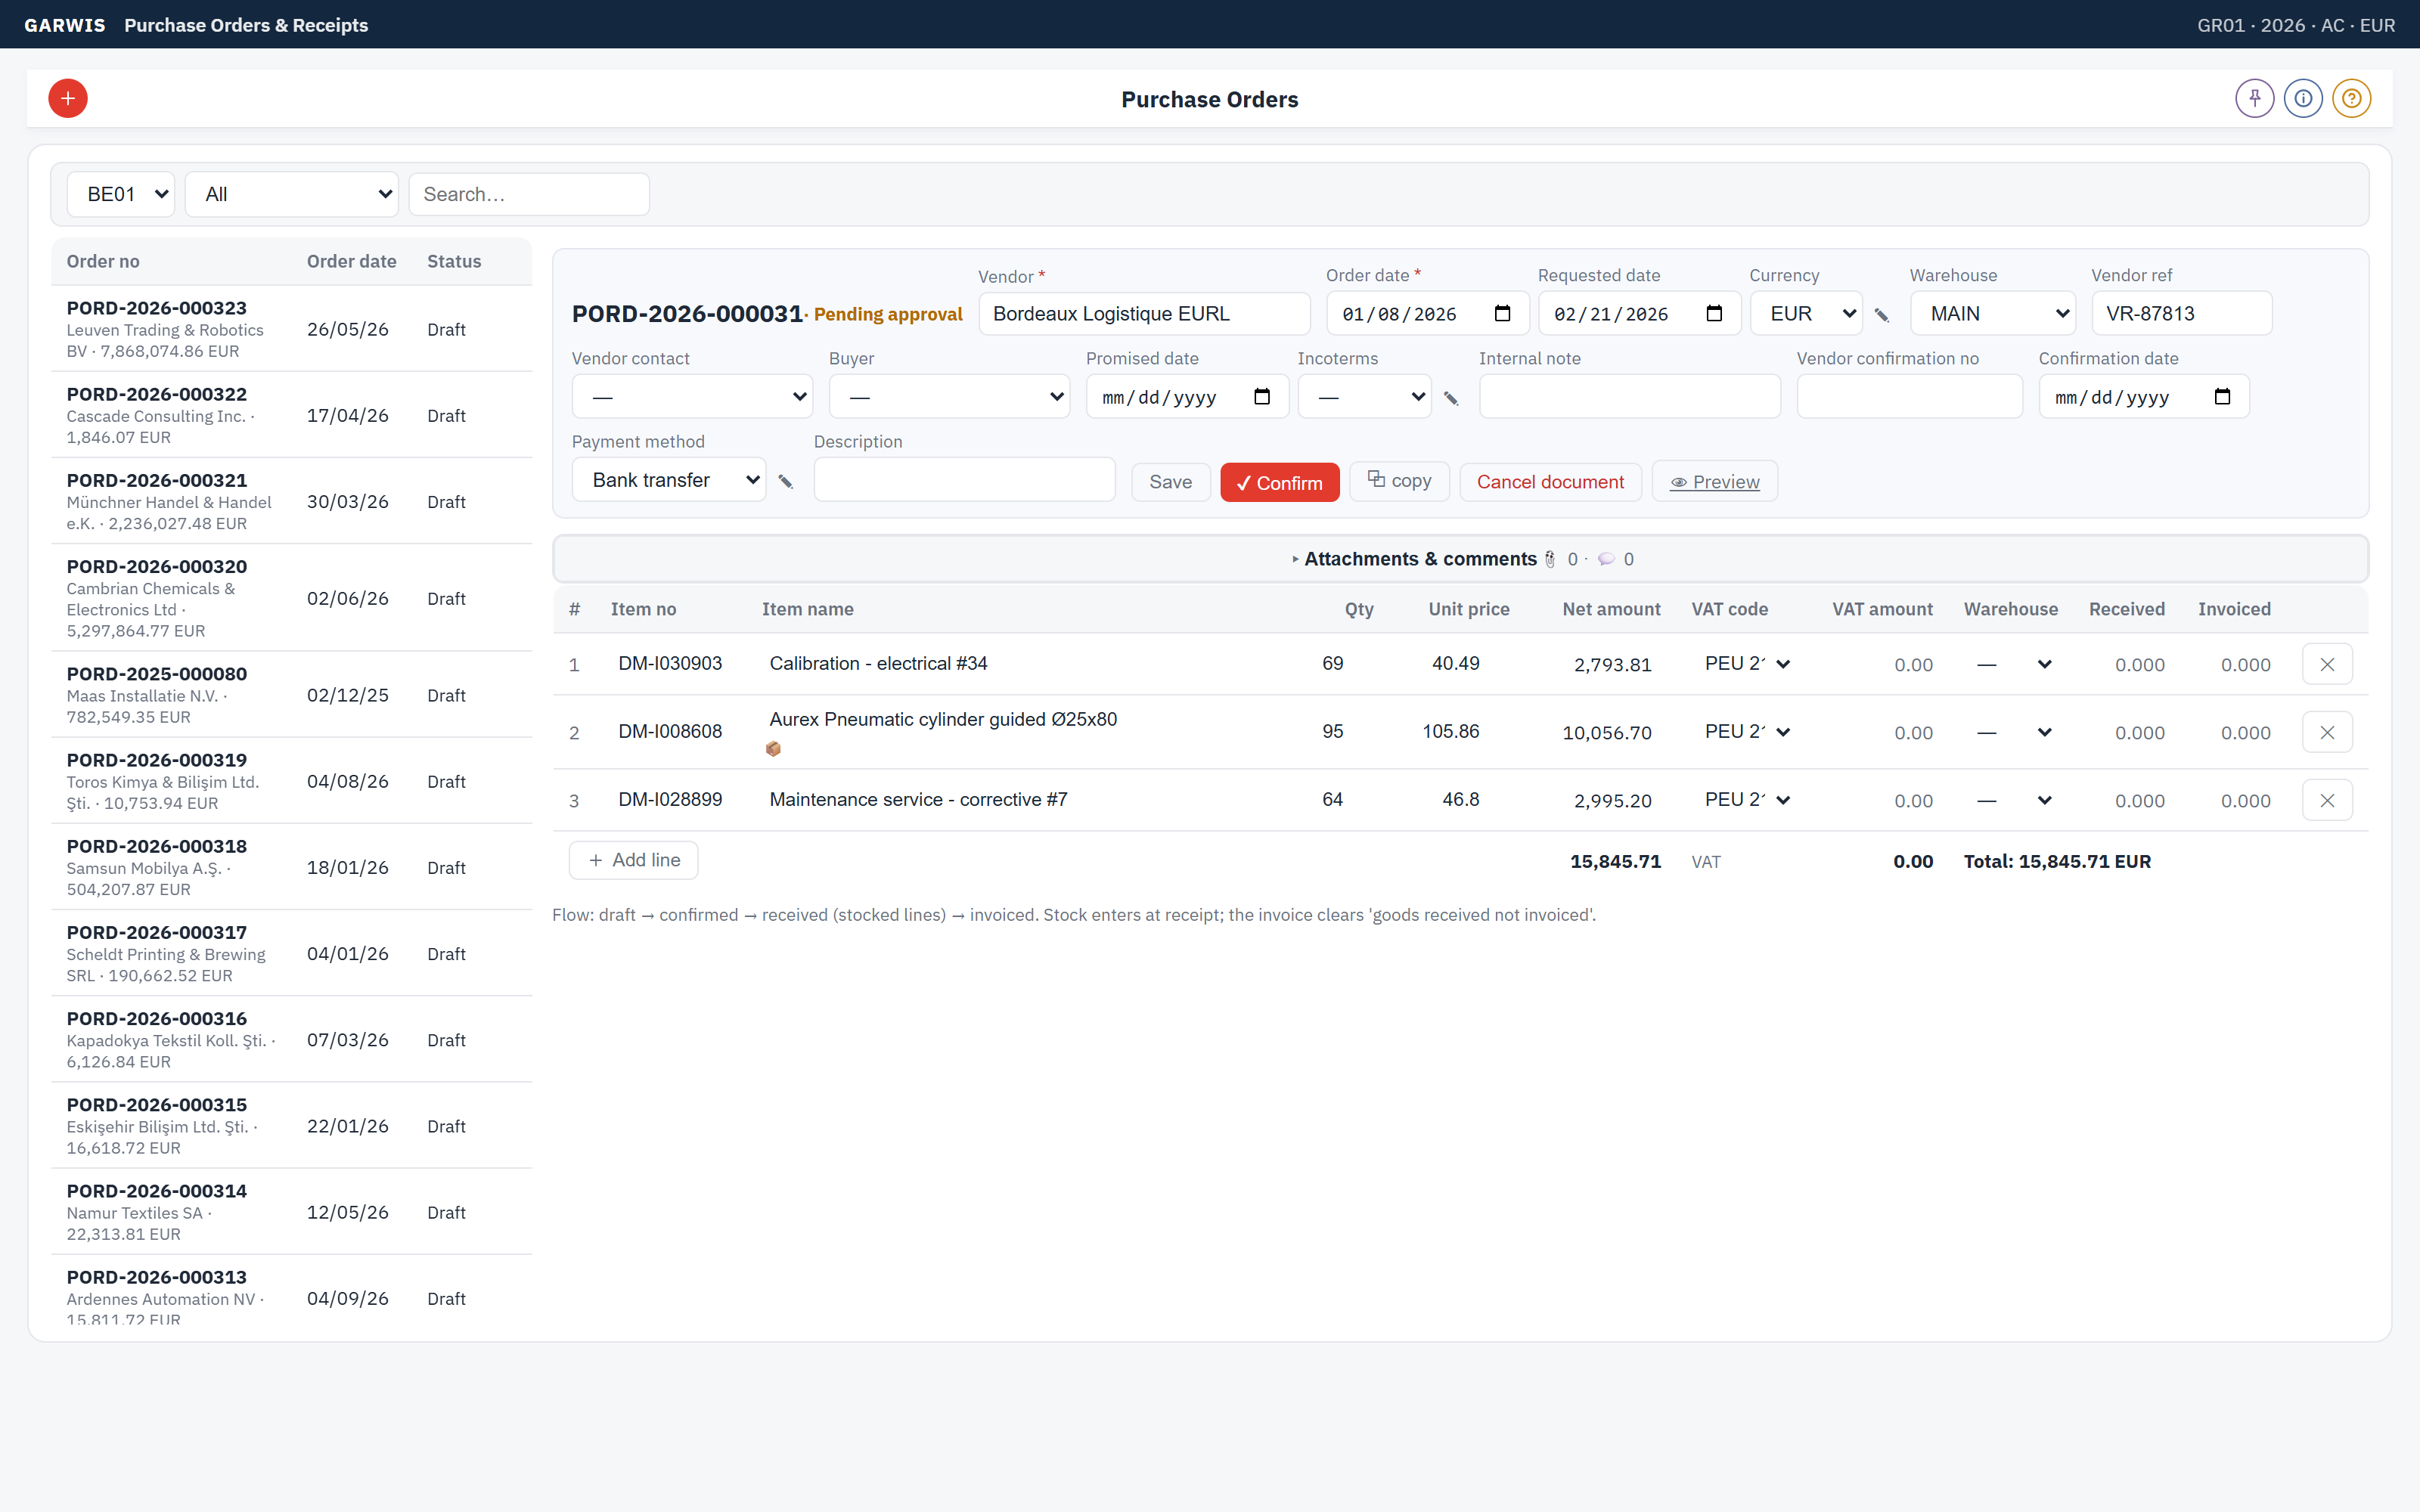
Task: Open the All status filter dropdown
Action: point(292,194)
